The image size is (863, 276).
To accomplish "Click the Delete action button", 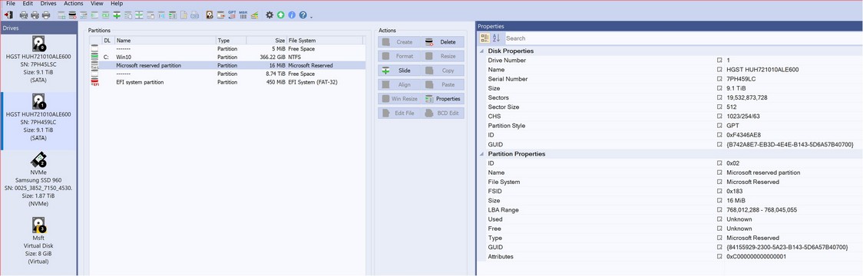I will [x=442, y=42].
